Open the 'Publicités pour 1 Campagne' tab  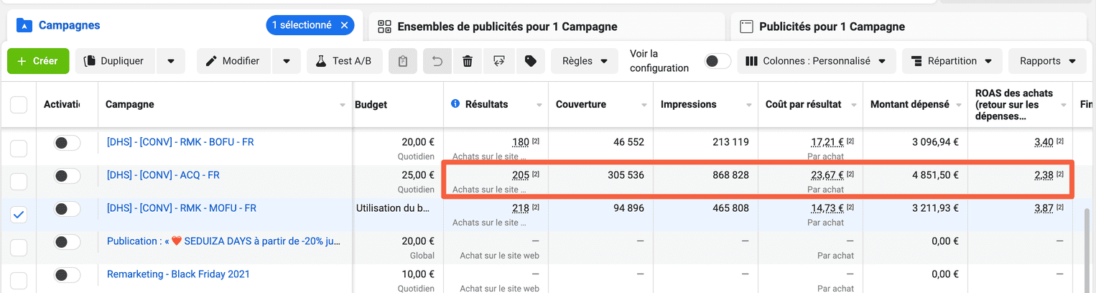click(x=832, y=27)
